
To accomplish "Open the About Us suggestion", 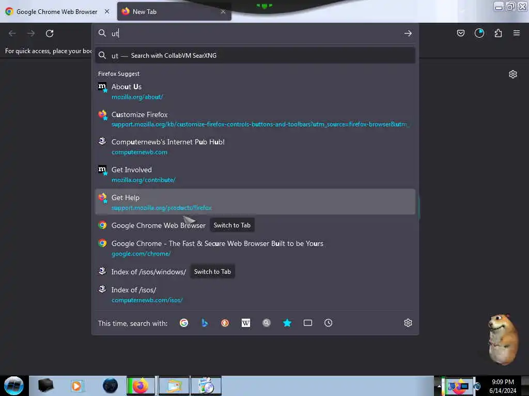I will 255,91.
